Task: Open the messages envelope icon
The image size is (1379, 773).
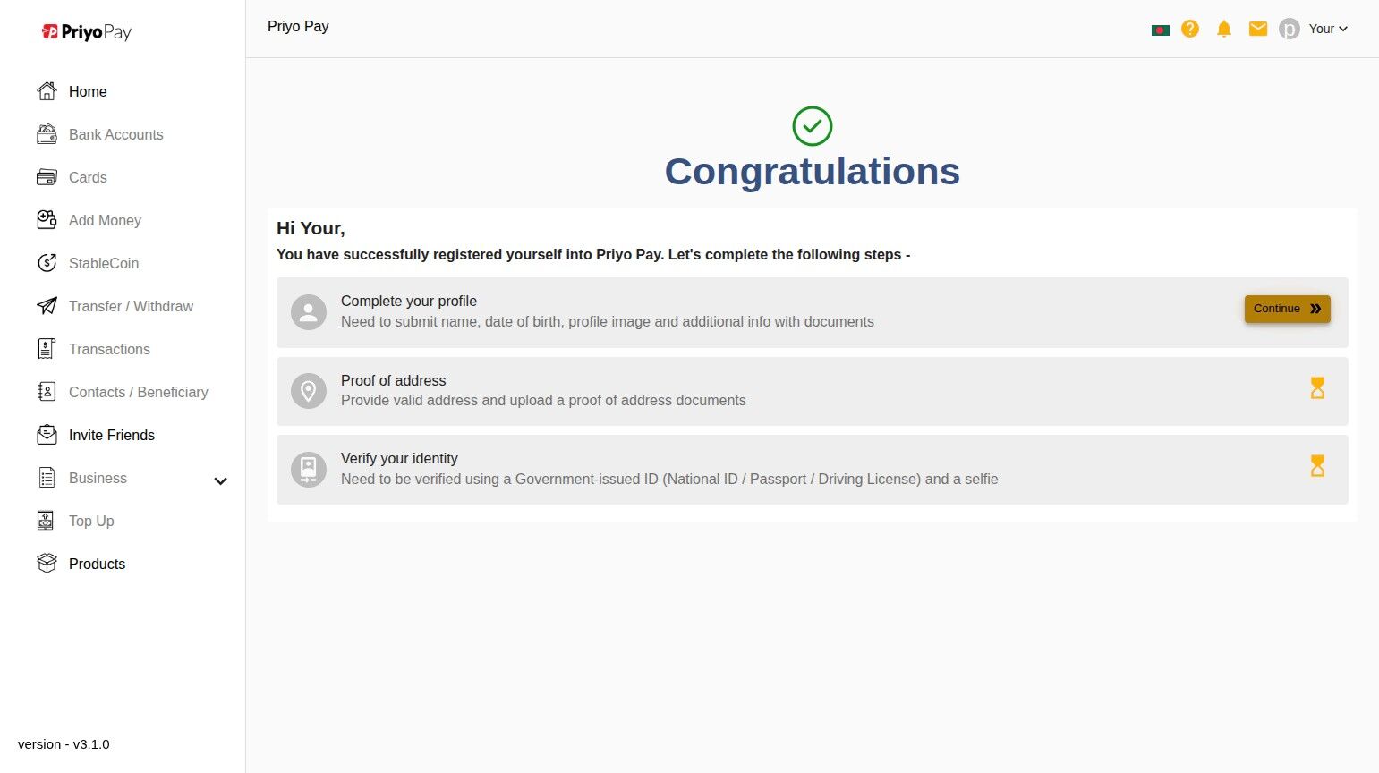Action: tap(1258, 29)
